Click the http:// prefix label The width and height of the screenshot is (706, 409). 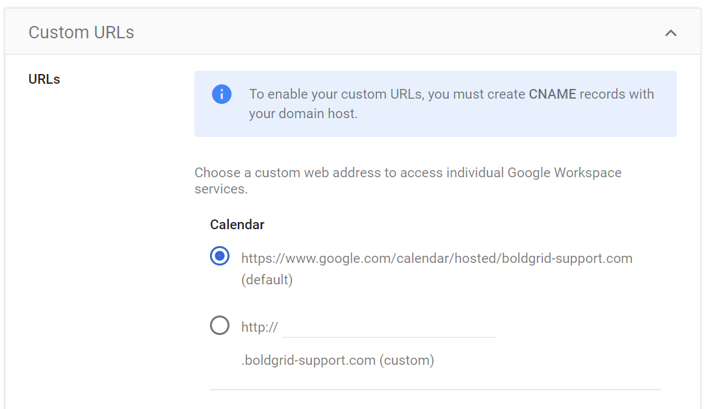pyautogui.click(x=259, y=327)
